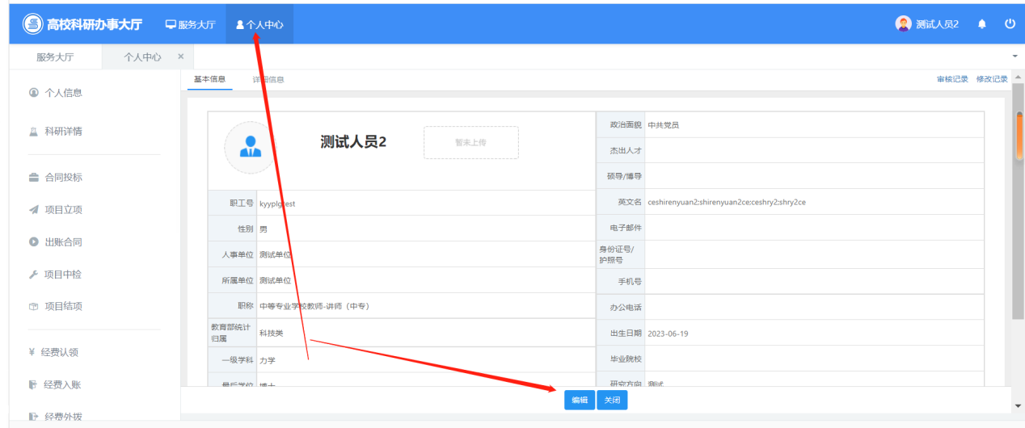
Task: Click the blue 编辑 button
Action: pyautogui.click(x=579, y=401)
